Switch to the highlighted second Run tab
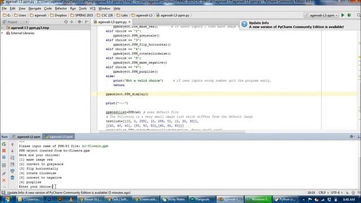361x203 pixels. click(x=59, y=136)
